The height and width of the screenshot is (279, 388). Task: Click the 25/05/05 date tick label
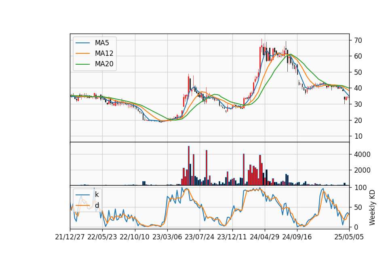tap(349, 237)
